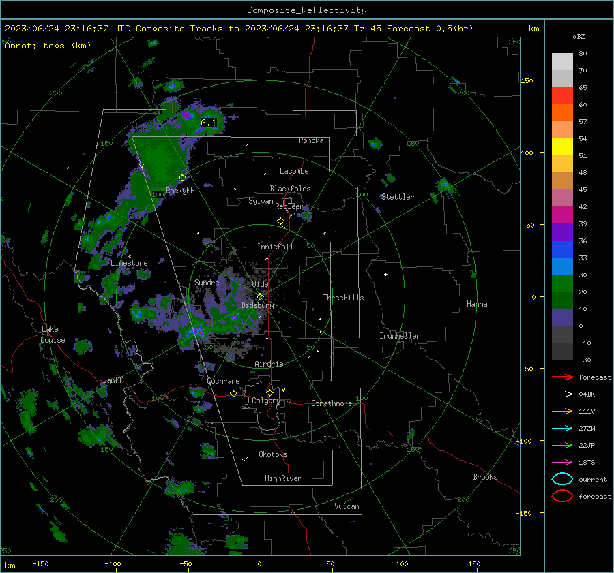Click the cyan current ellipse in legend
Image resolution: width=614 pixels, height=573 pixels.
click(562, 479)
